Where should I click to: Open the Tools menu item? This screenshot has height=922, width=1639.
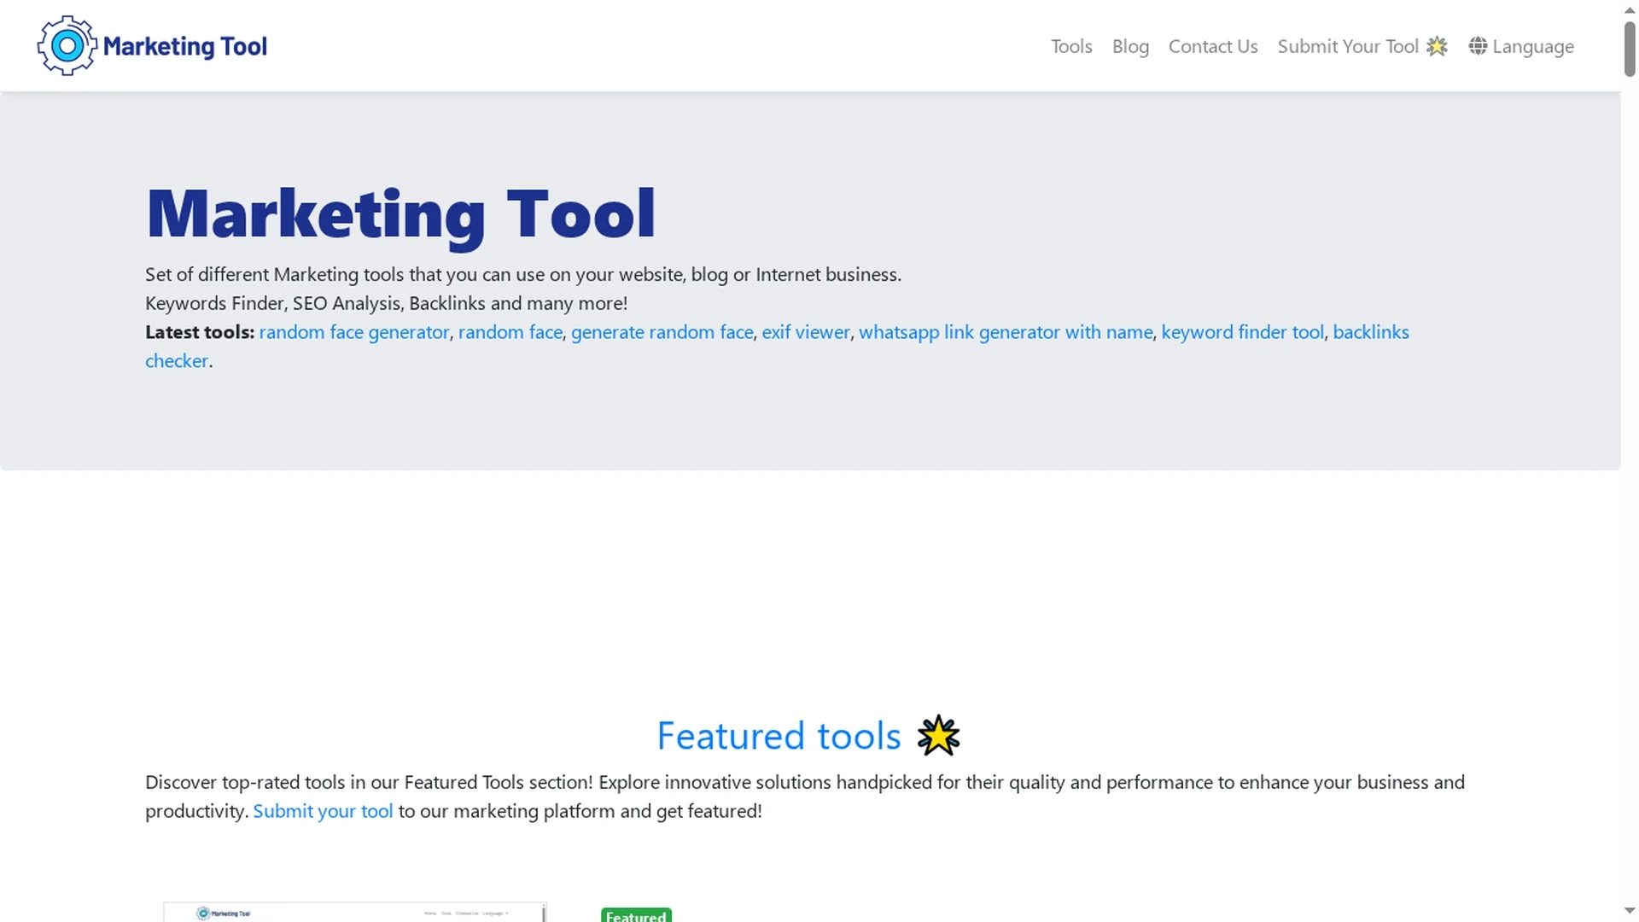(1071, 46)
